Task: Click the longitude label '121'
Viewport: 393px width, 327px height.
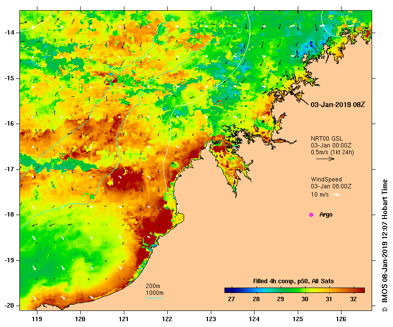Action: pos(124,319)
